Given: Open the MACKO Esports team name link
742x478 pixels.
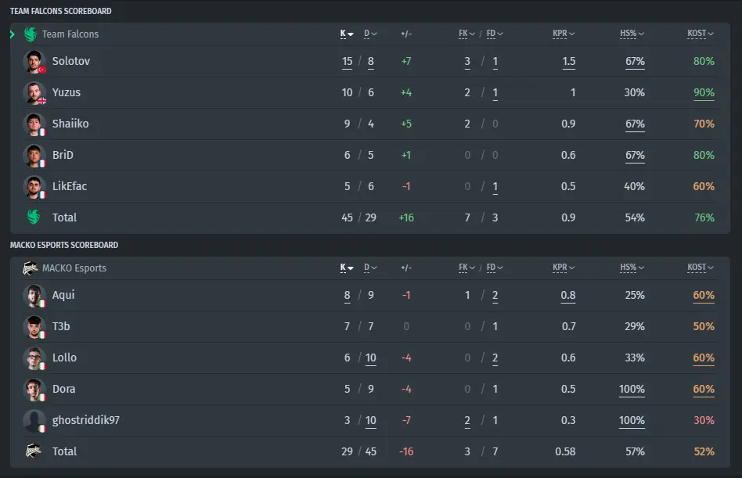Looking at the screenshot, I should tap(74, 268).
